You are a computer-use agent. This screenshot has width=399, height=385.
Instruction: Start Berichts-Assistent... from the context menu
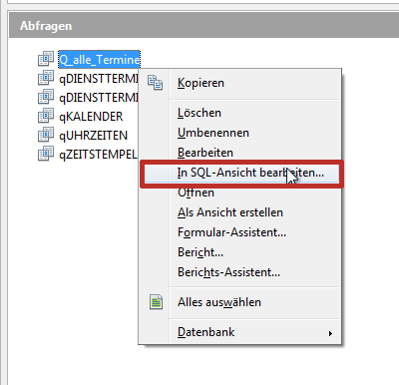239,272
